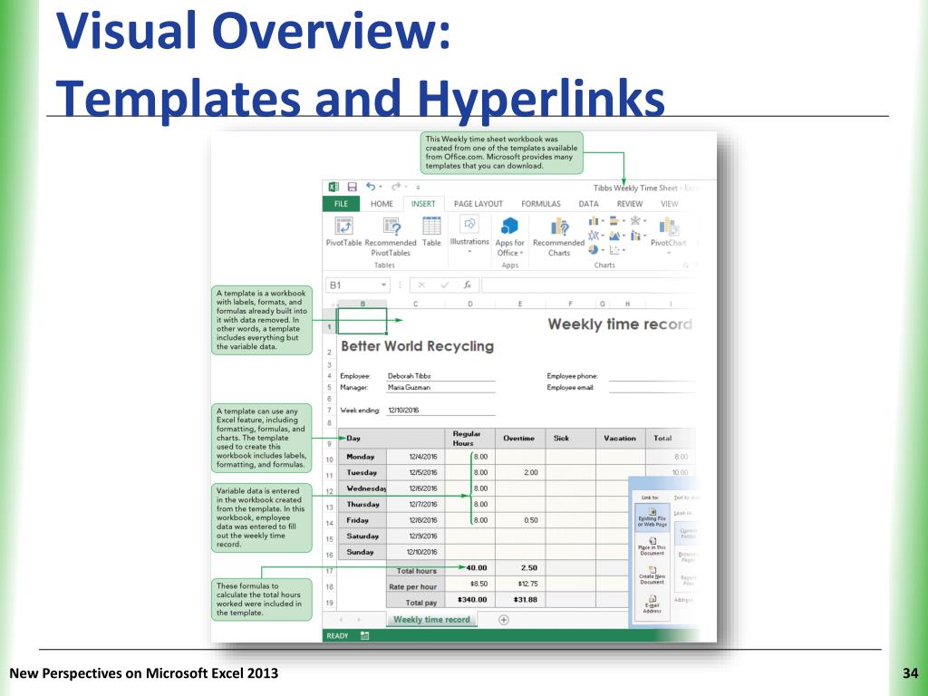Image resolution: width=928 pixels, height=696 pixels.
Task: Add a new sheet with the plus button
Action: tap(504, 620)
